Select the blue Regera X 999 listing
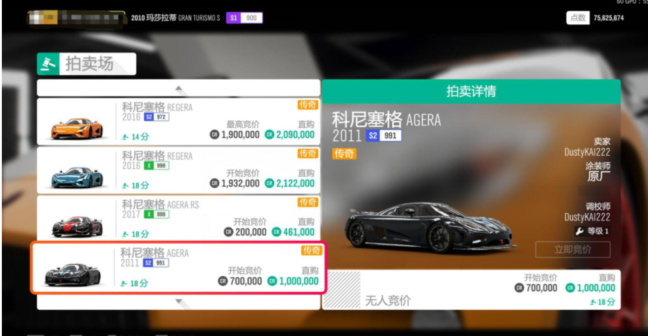The height and width of the screenshot is (336, 648). 179,170
